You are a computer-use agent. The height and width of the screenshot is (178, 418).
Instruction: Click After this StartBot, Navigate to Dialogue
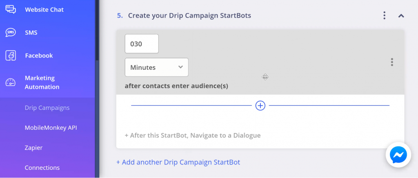(193, 136)
